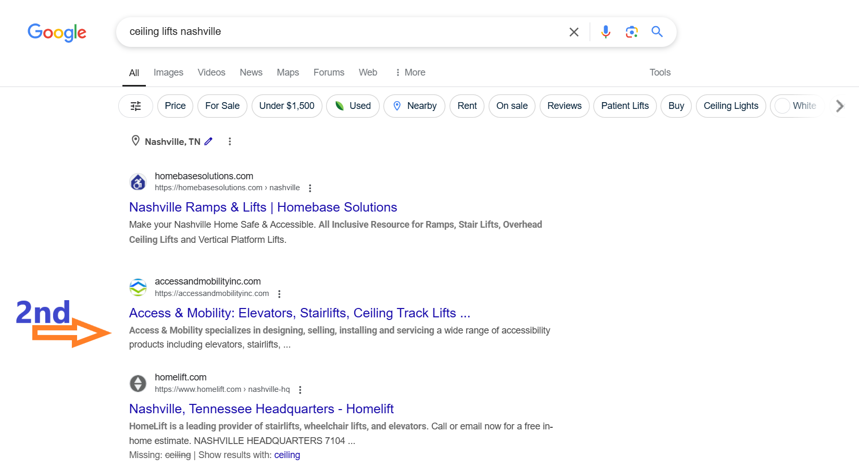
Task: Switch to the Images tab
Action: (168, 72)
